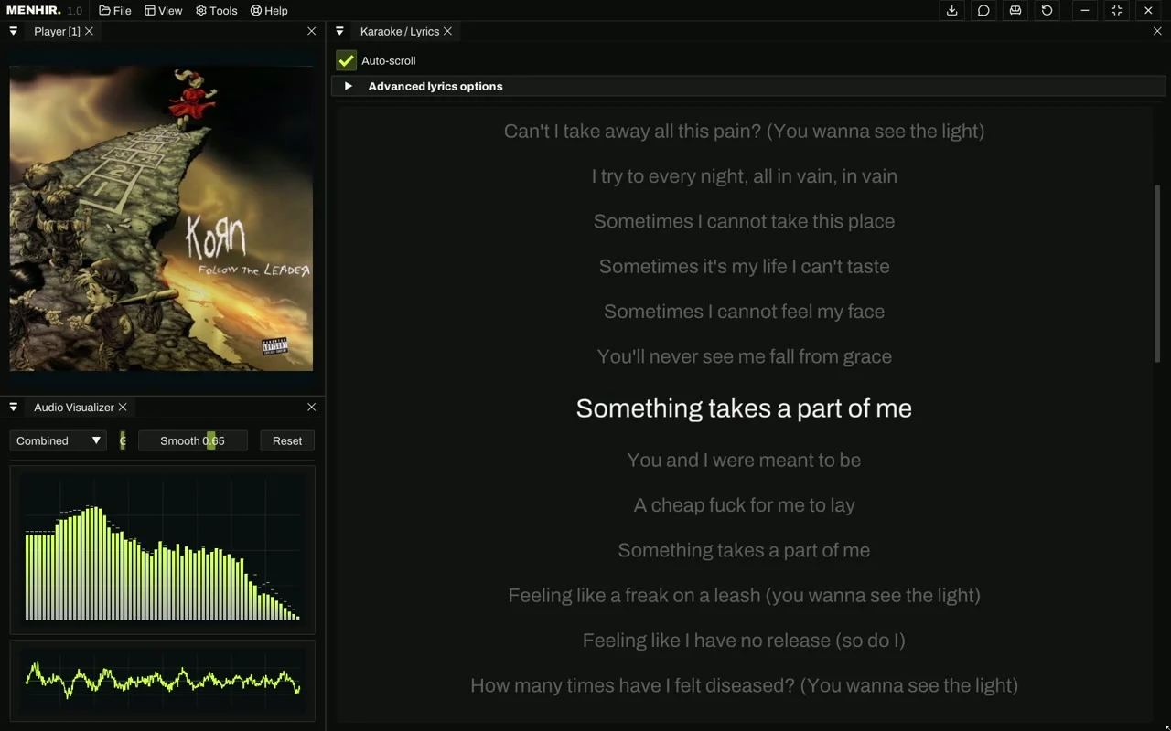Open the File menu
Viewport: 1171px width, 731px height.
point(115,11)
